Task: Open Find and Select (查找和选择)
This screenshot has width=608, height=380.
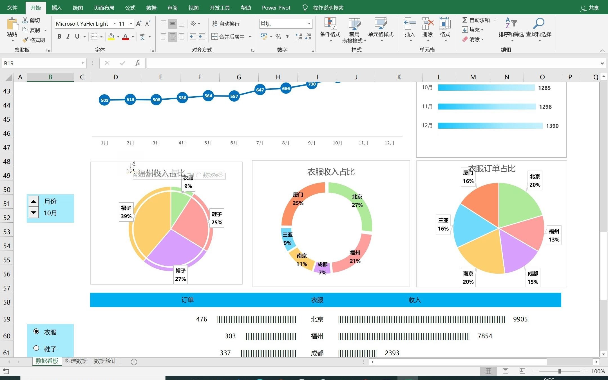Action: pos(538,30)
